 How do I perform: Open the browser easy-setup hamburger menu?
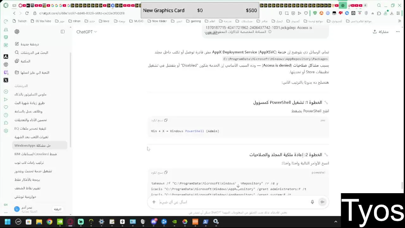pos(398,13)
